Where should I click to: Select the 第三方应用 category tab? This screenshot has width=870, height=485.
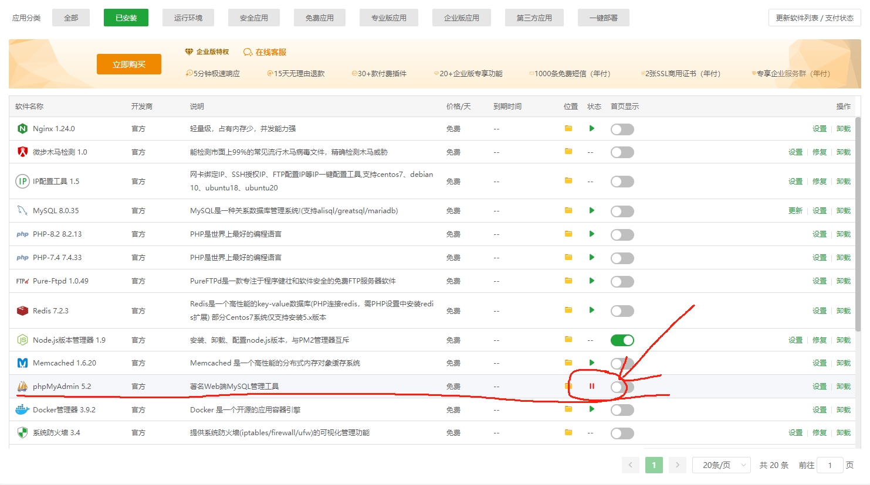[534, 18]
